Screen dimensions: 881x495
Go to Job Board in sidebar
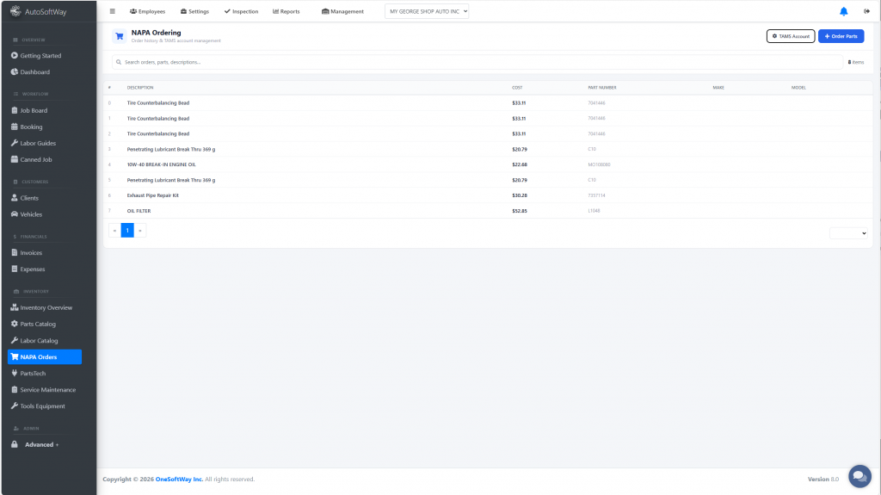coord(34,110)
